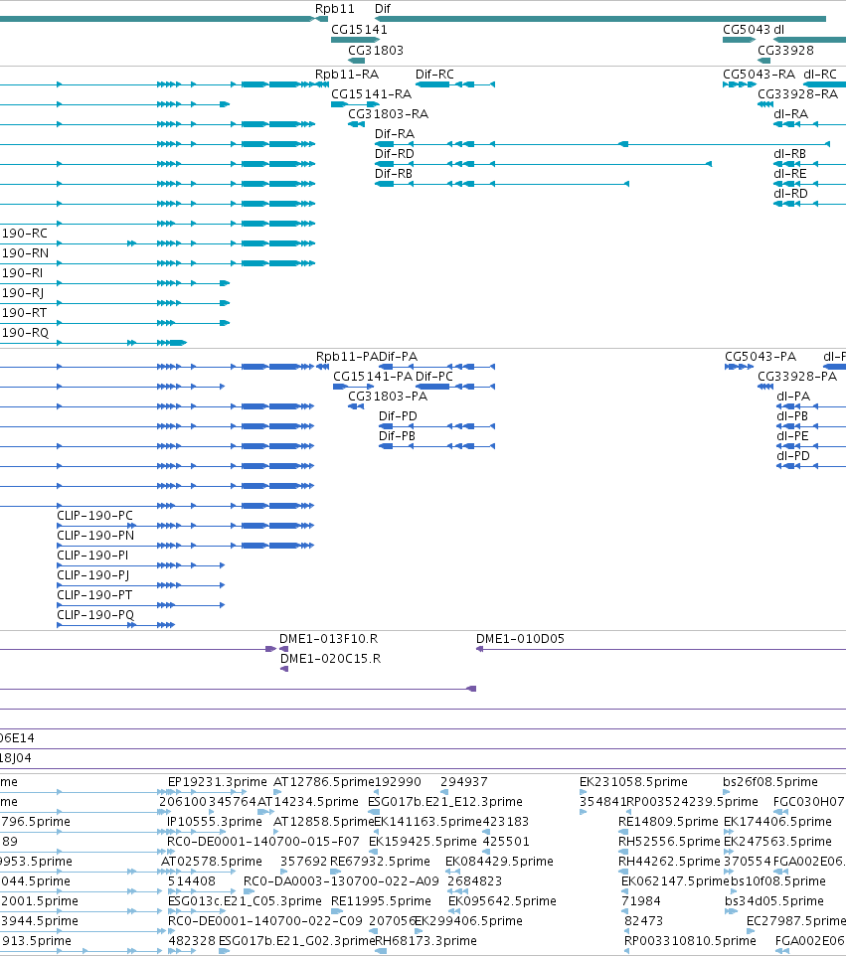Click the CLIP-190-PJ protein label
Screen dimensions: 846x956
click(x=92, y=575)
